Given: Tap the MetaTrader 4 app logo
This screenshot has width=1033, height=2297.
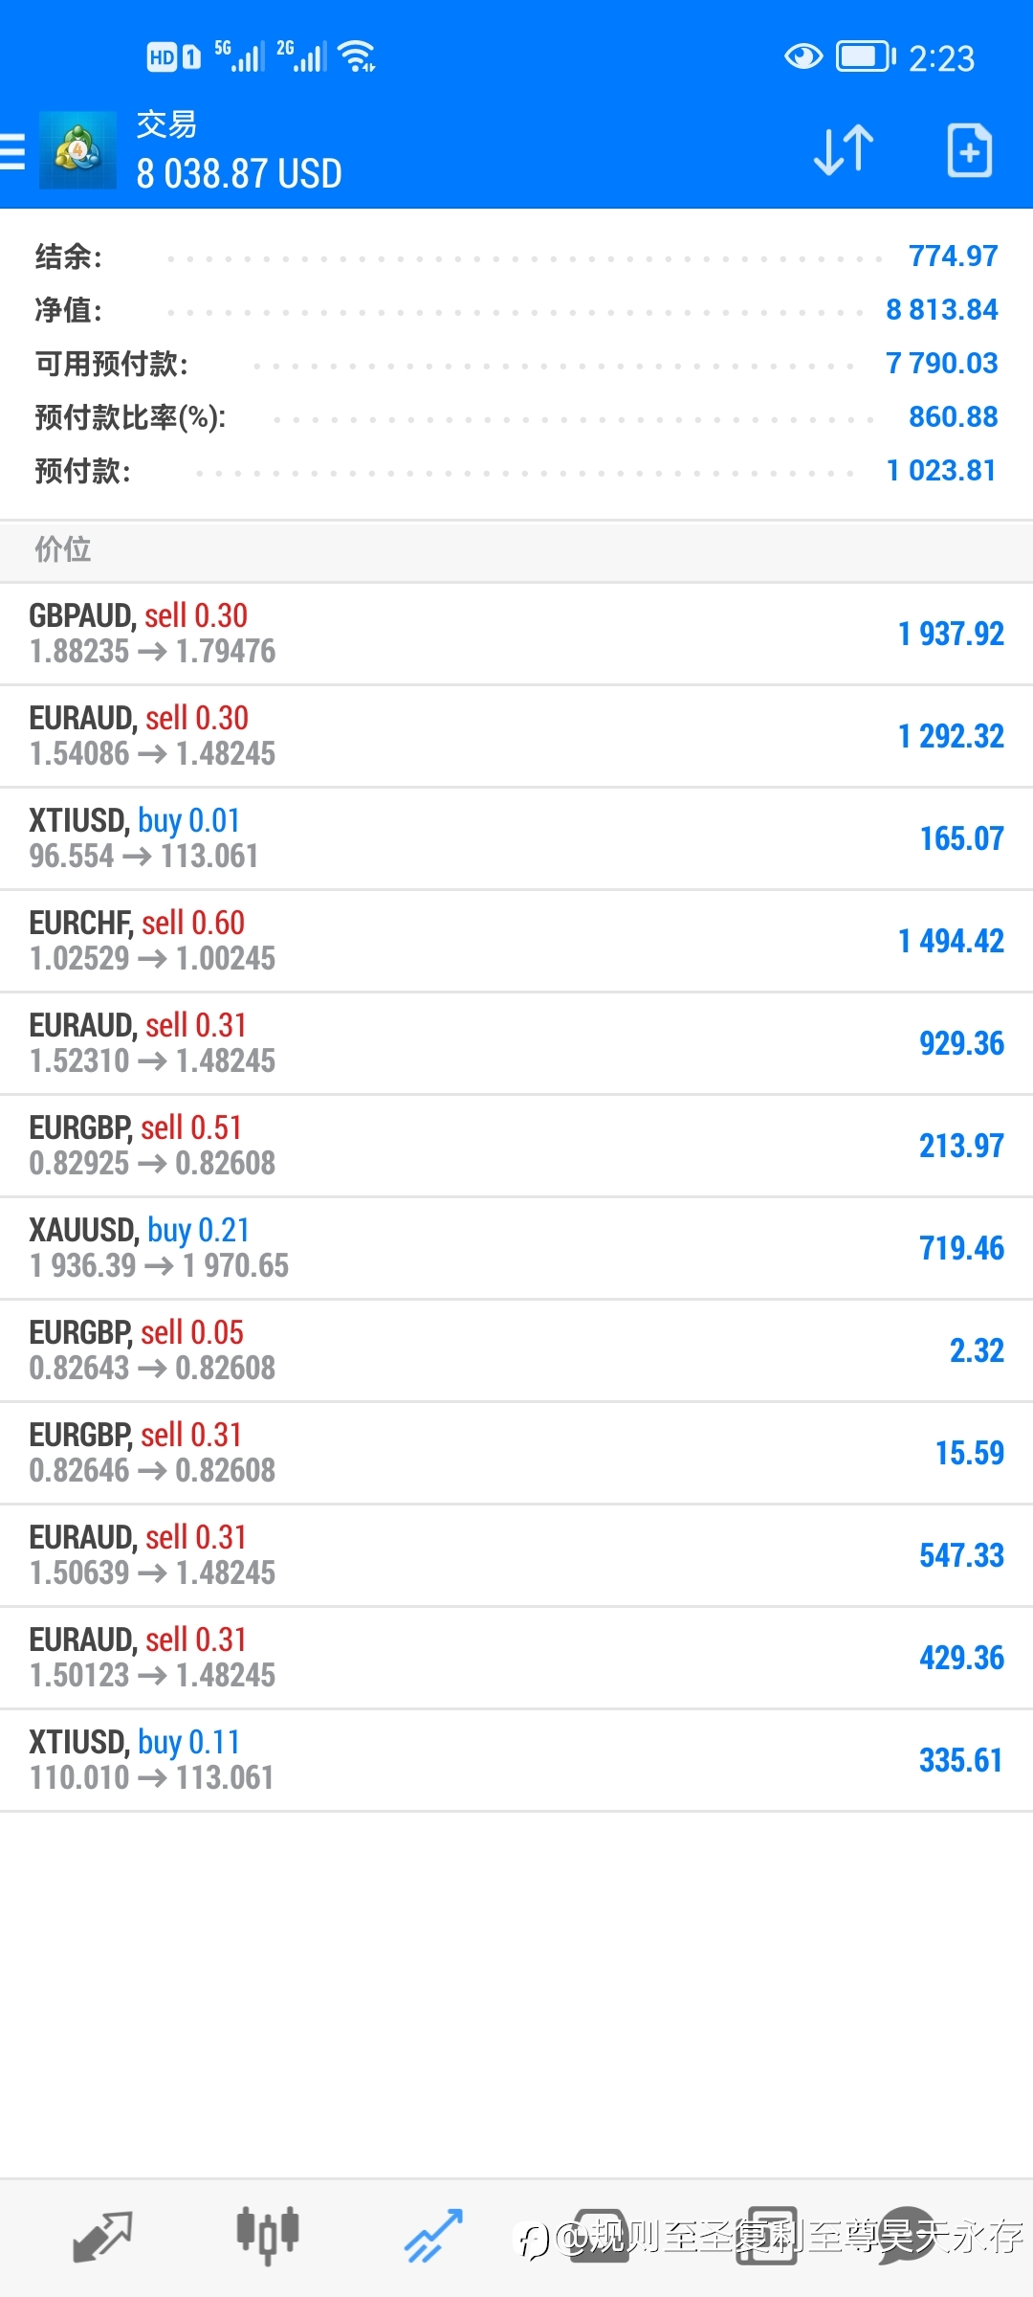Looking at the screenshot, I should click(77, 150).
